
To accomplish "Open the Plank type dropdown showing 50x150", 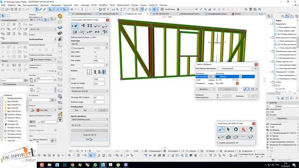I will [90, 44].
